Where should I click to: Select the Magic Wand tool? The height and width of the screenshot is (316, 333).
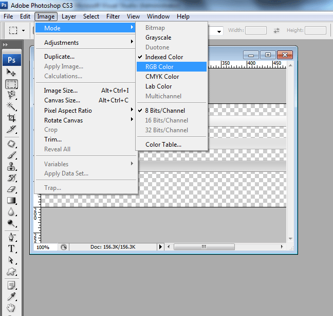[x=11, y=107]
